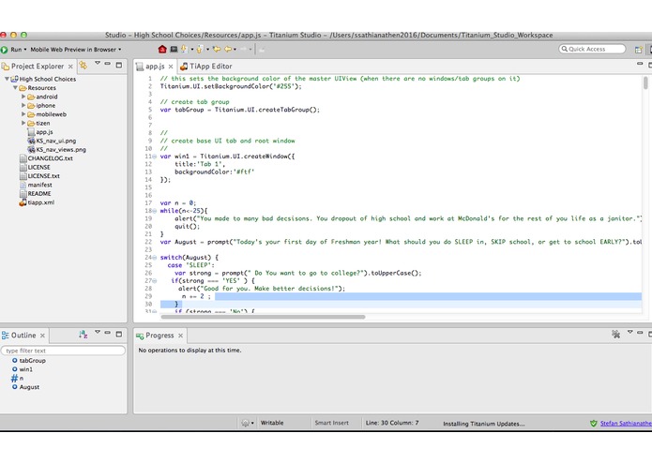Image resolution: width=652 pixels, height=463 pixels.
Task: Close the Project Explorer view
Action: 70,66
